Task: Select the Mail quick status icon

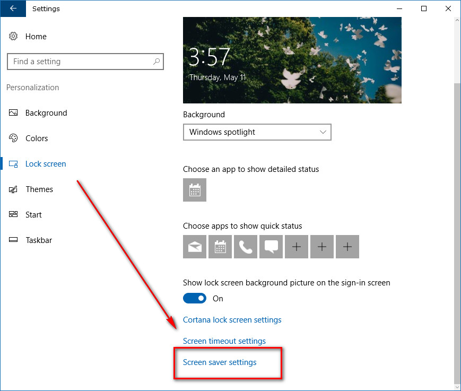Action: [195, 247]
